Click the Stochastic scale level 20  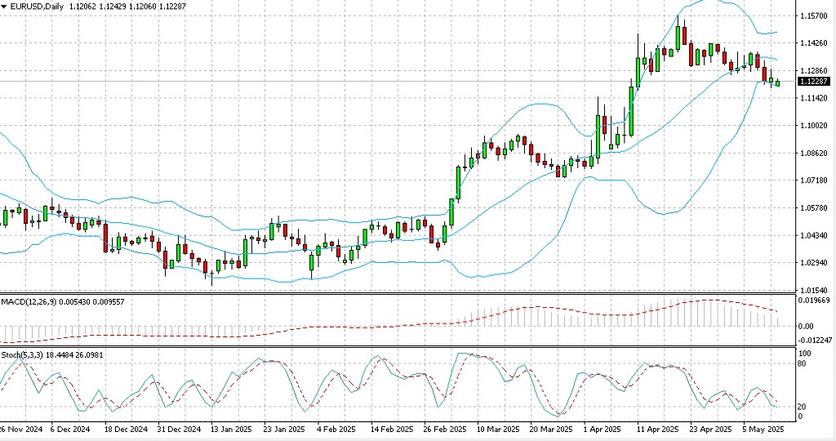pyautogui.click(x=803, y=407)
